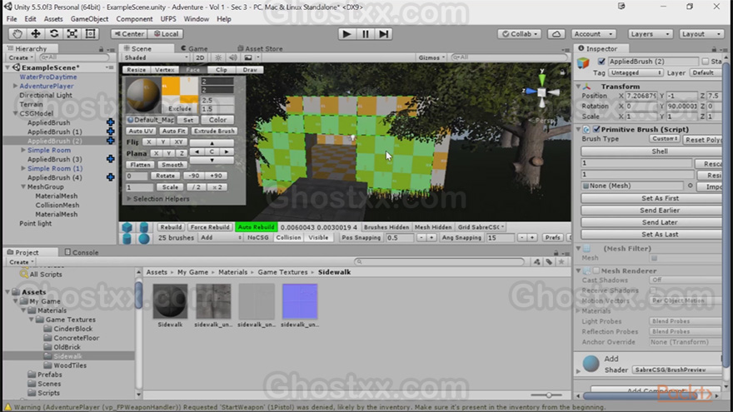This screenshot has width=733, height=412.
Task: Open the Gizmos dropdown
Action: [431, 57]
